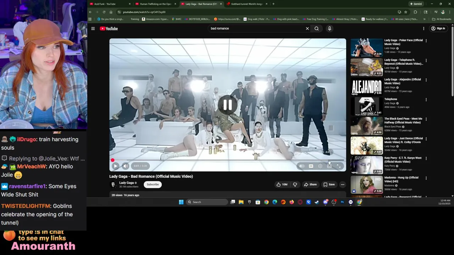Open the Chrome extensions puzzle icon
Screen dimensions: 454x255
pos(415,12)
